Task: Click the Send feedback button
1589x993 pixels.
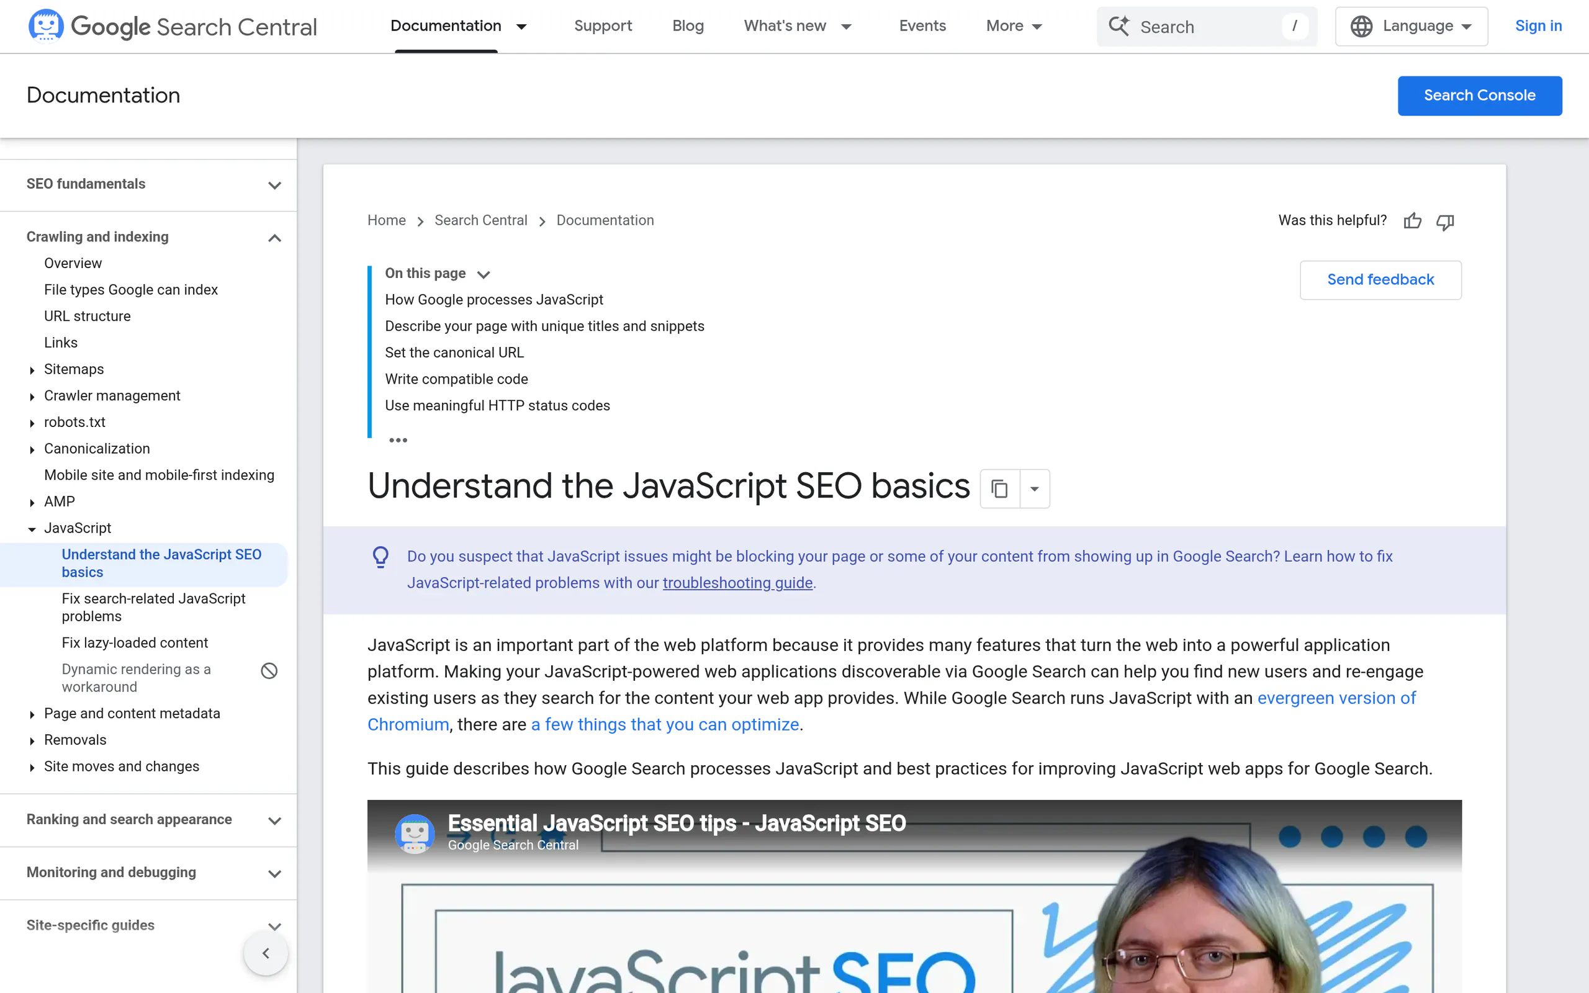Action: tap(1380, 280)
